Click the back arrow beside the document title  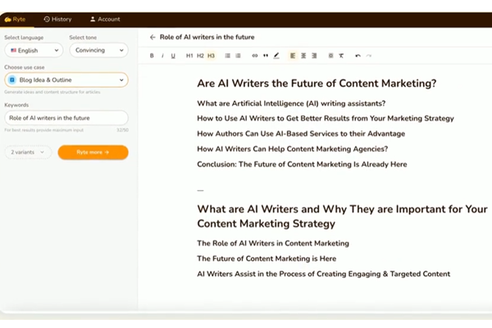(153, 37)
